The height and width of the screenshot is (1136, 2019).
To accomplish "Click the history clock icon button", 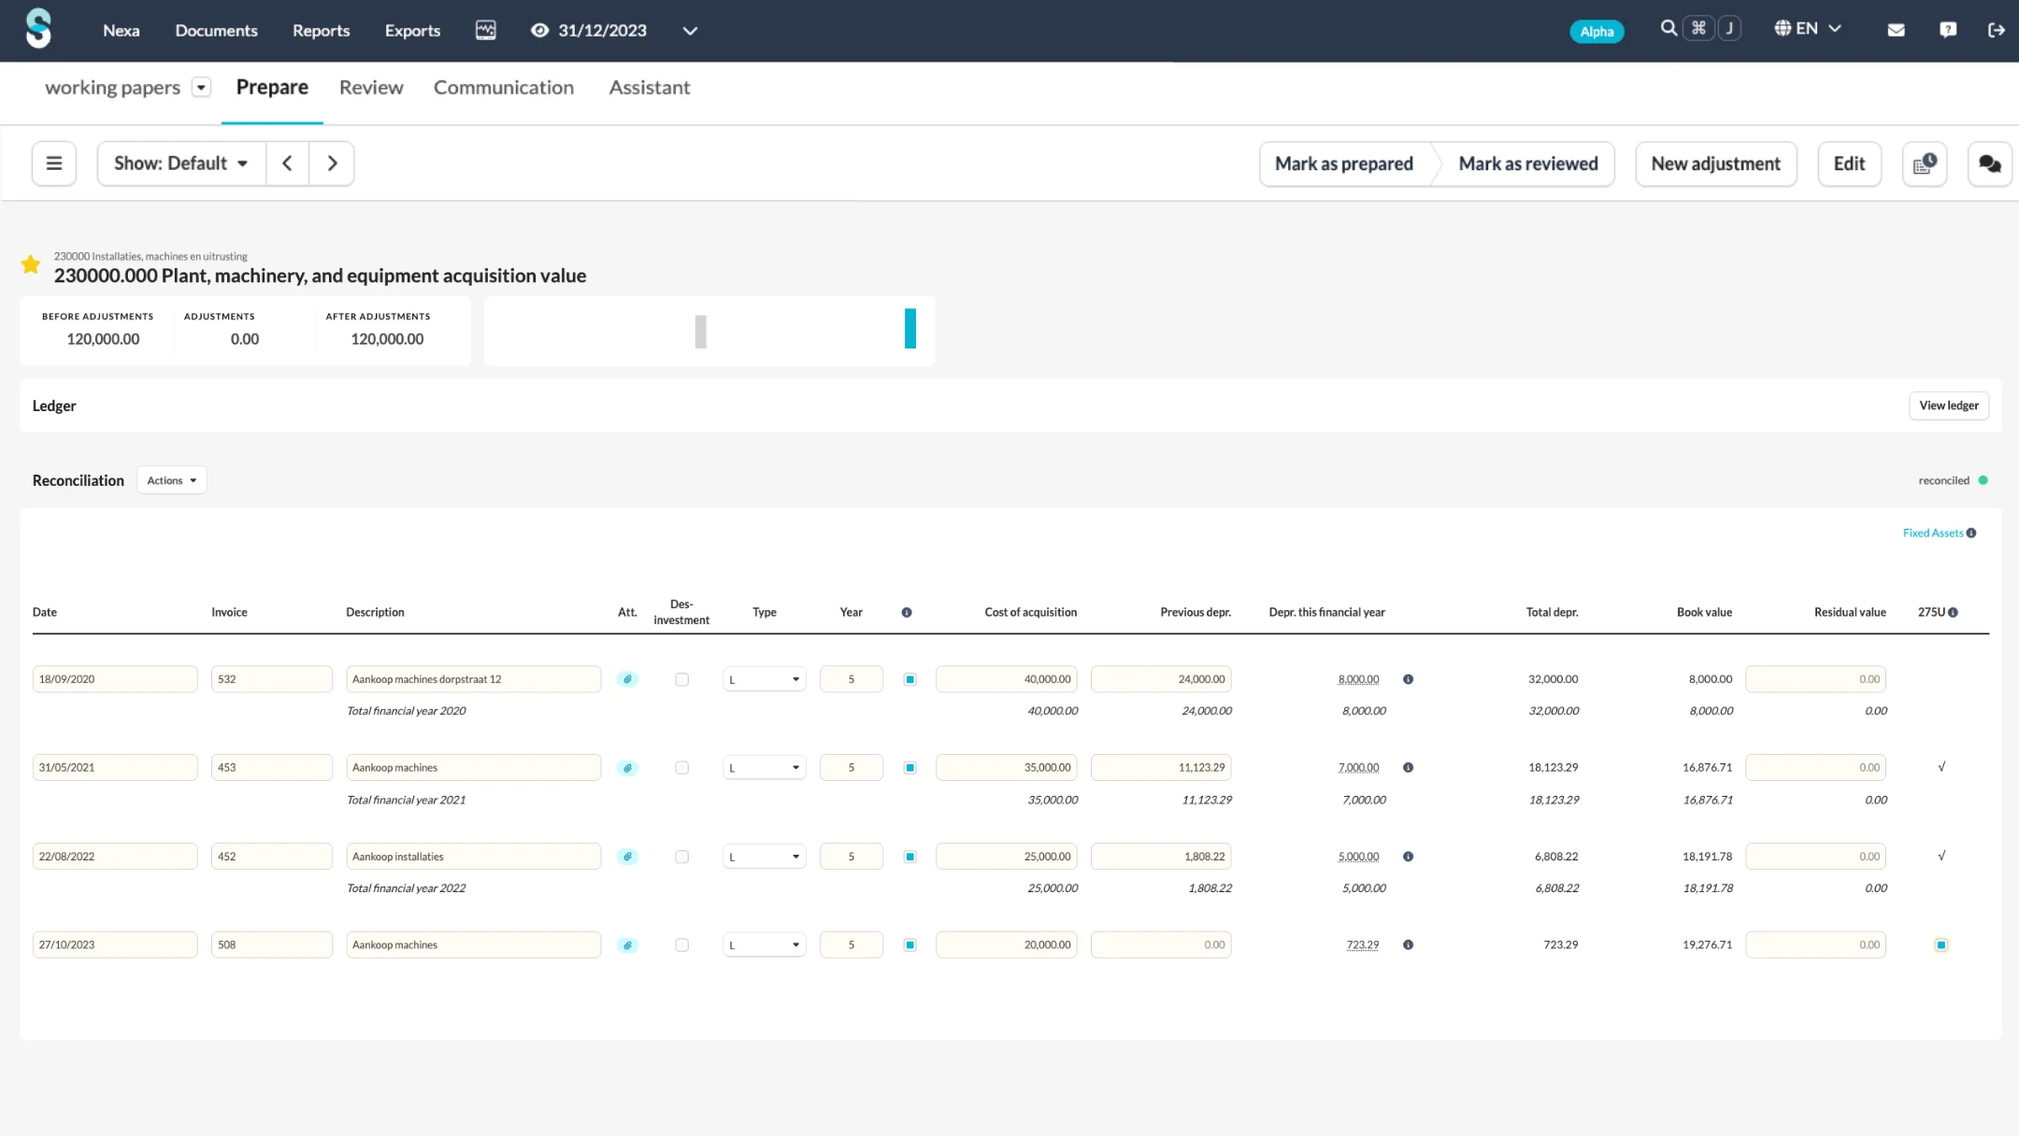I will click(1925, 164).
